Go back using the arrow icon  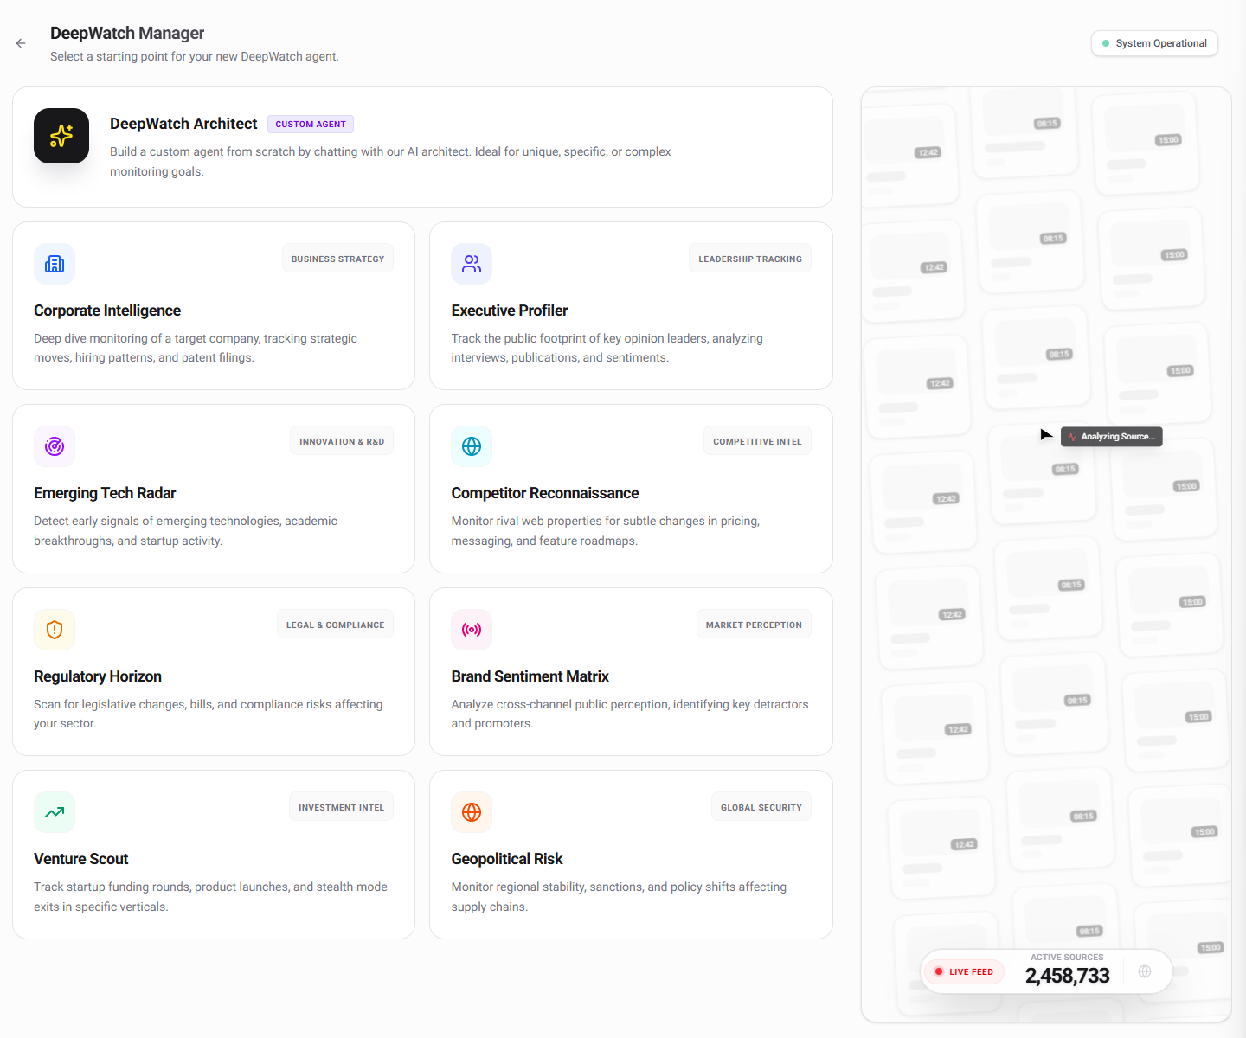pos(21,43)
